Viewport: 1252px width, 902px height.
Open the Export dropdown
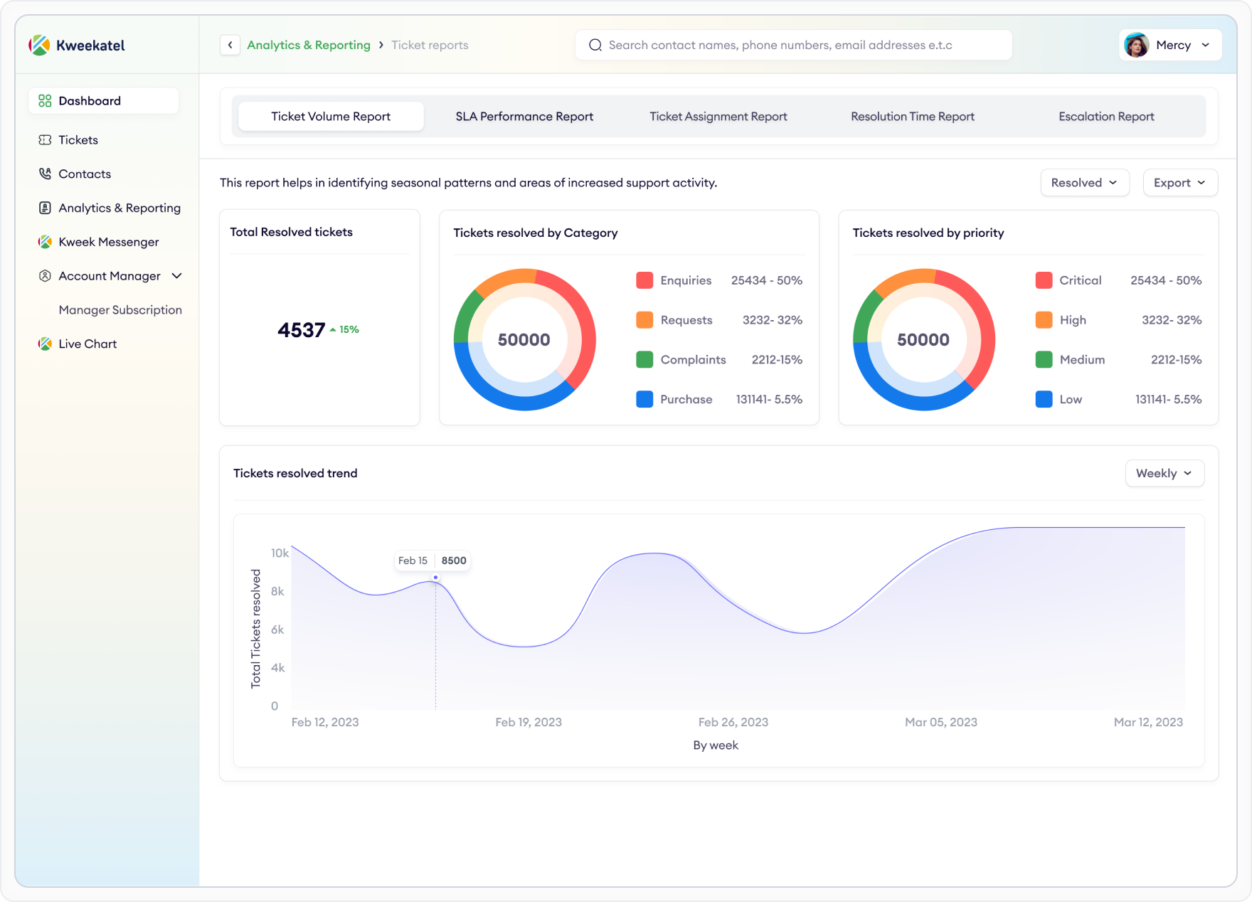point(1180,183)
